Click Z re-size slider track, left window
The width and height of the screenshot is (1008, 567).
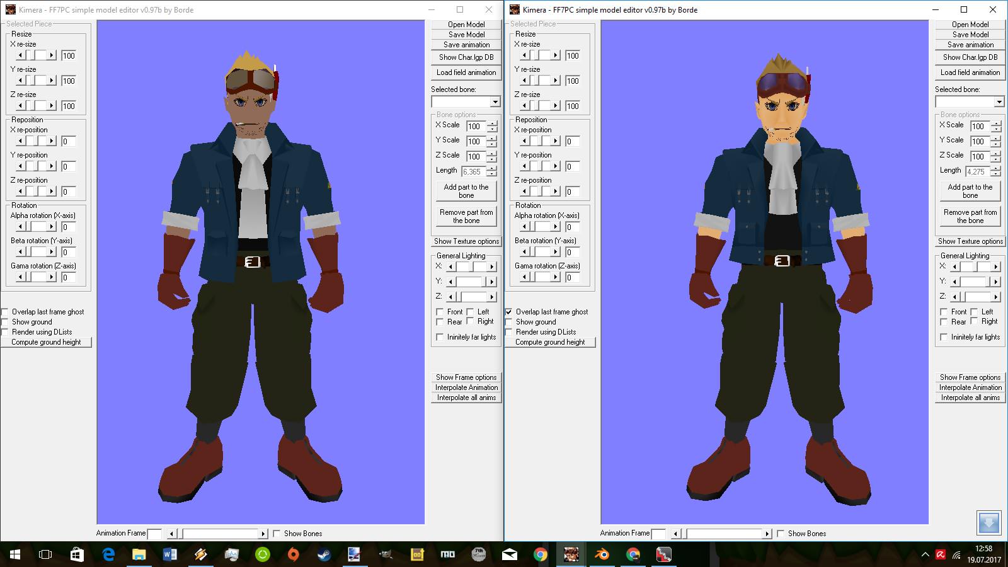[x=36, y=106]
